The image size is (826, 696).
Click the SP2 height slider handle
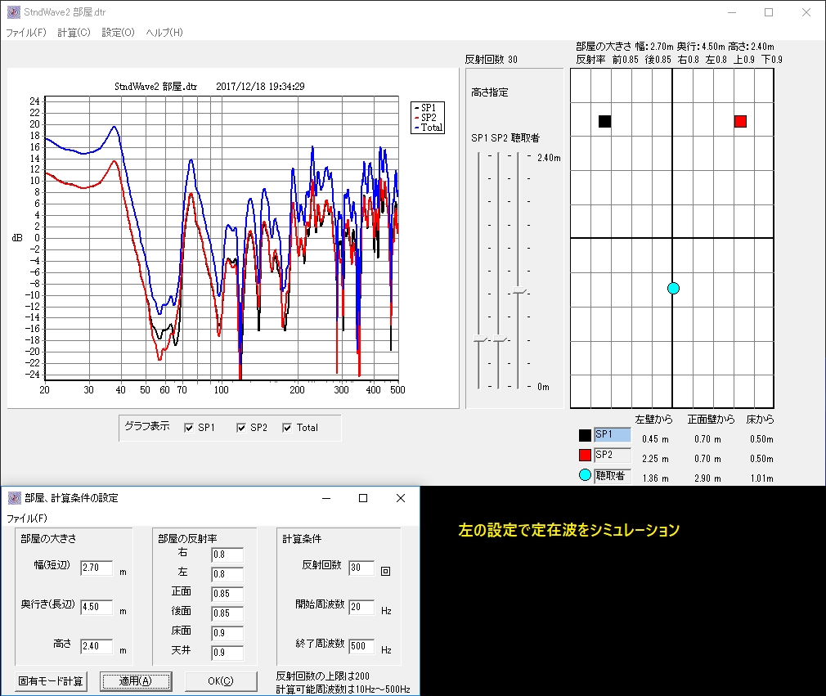point(500,339)
